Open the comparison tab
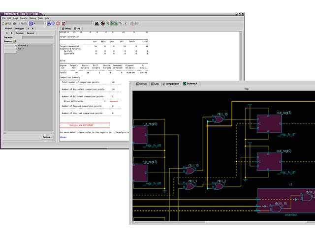 tap(171, 84)
